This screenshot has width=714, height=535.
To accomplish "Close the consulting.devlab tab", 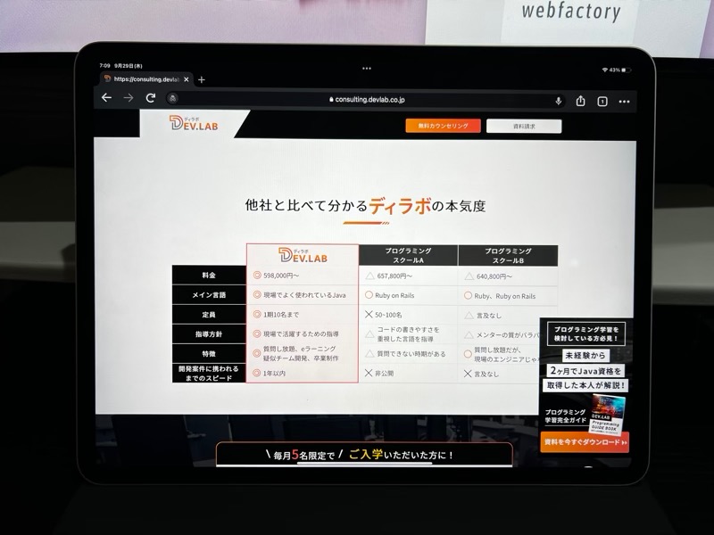I will click(187, 79).
